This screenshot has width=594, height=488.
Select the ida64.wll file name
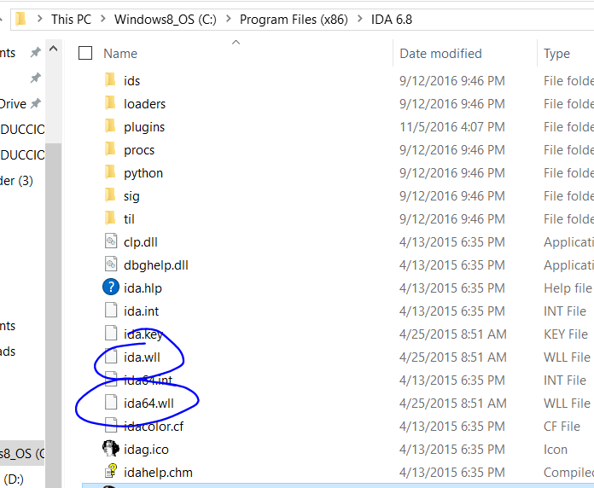(x=148, y=404)
